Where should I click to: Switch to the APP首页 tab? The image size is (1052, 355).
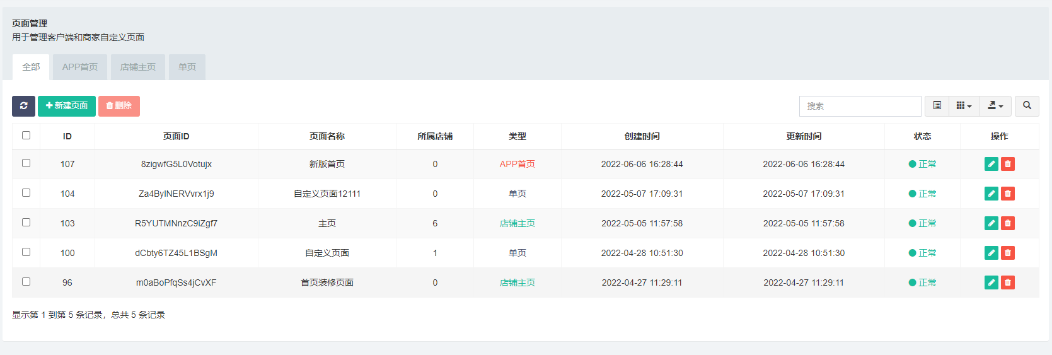(x=80, y=67)
